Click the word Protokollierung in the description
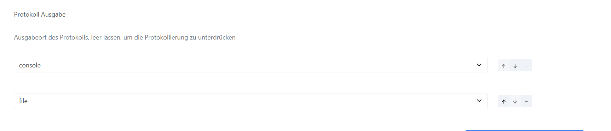The width and height of the screenshot is (611, 131). [166, 37]
